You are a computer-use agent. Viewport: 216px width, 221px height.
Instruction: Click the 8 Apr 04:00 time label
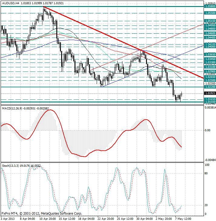(28, 219)
